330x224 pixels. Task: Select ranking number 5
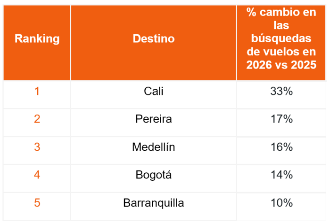tap(37, 203)
